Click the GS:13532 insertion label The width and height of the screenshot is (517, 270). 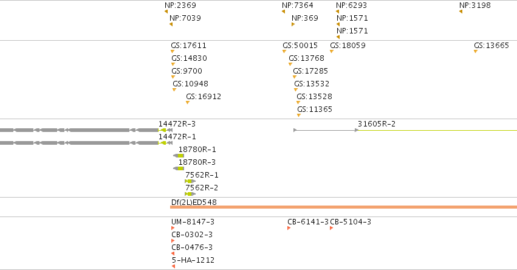(312, 84)
